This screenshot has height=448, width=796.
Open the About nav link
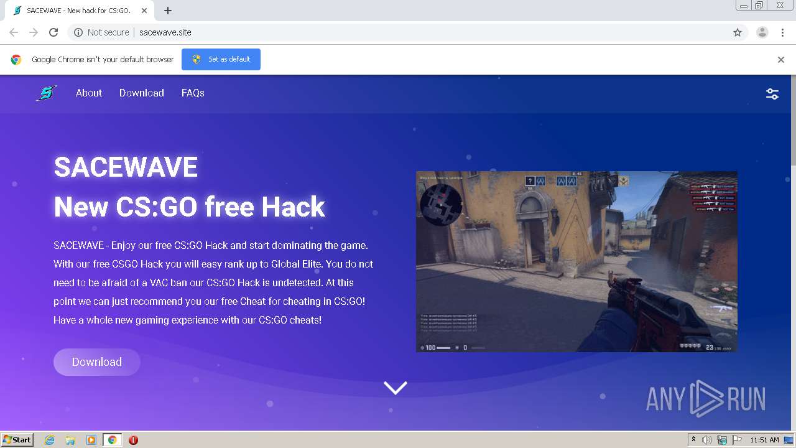pos(89,93)
